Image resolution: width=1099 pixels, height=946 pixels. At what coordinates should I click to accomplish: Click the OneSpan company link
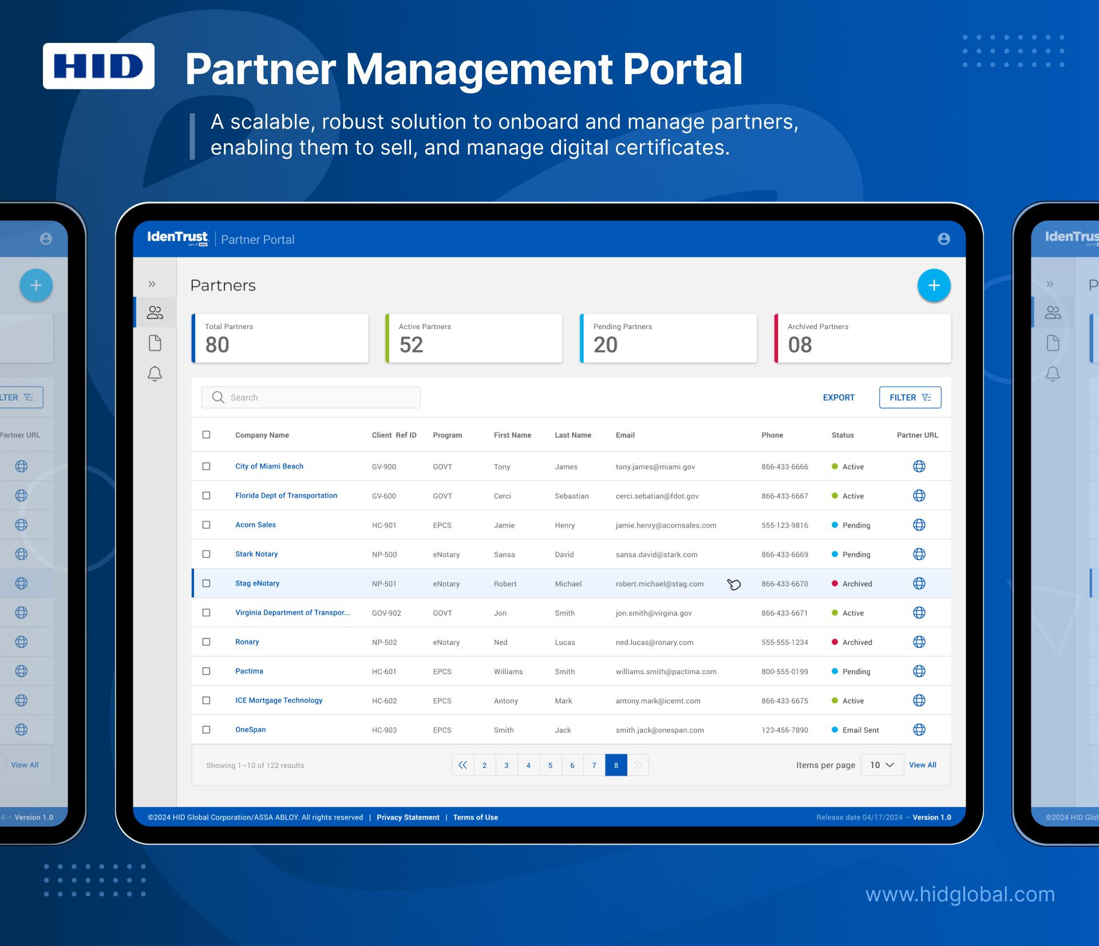click(251, 729)
